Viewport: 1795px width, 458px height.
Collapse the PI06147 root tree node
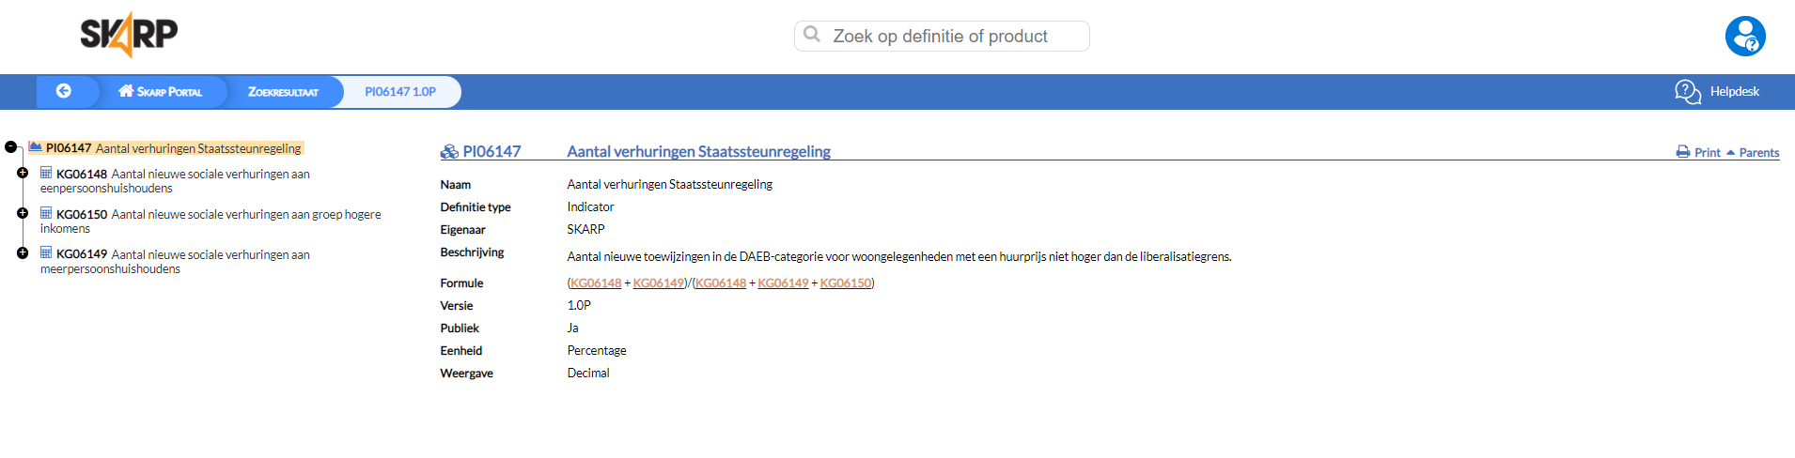[10, 146]
